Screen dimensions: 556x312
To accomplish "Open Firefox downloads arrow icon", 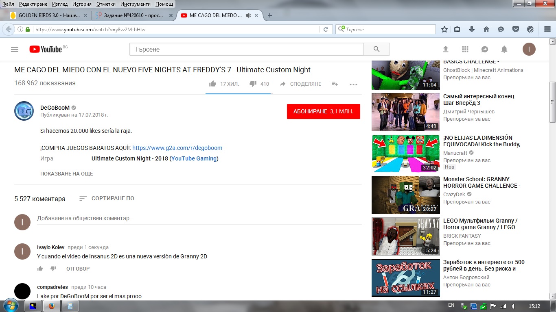I will coord(472,29).
